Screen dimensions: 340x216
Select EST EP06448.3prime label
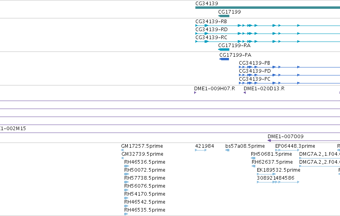click(x=295, y=146)
